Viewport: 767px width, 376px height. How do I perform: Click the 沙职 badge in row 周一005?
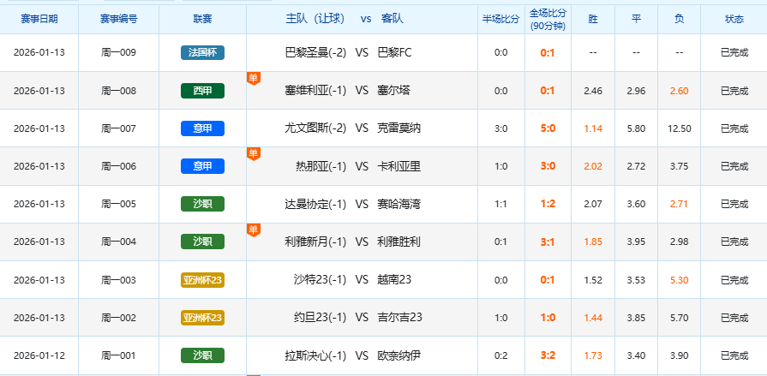(x=202, y=204)
